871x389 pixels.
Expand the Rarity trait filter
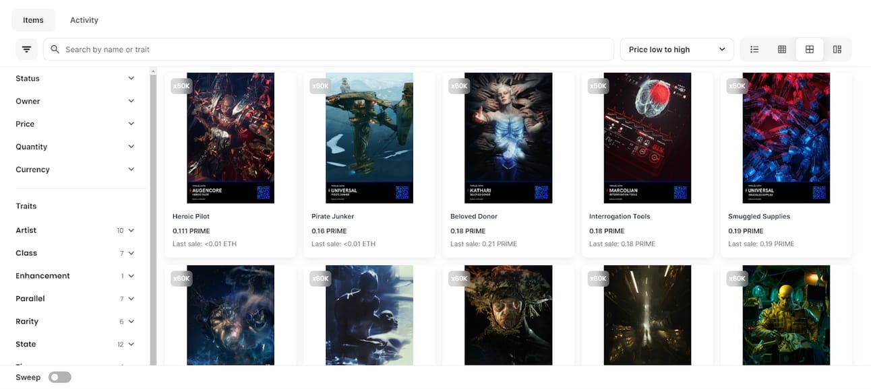click(75, 322)
